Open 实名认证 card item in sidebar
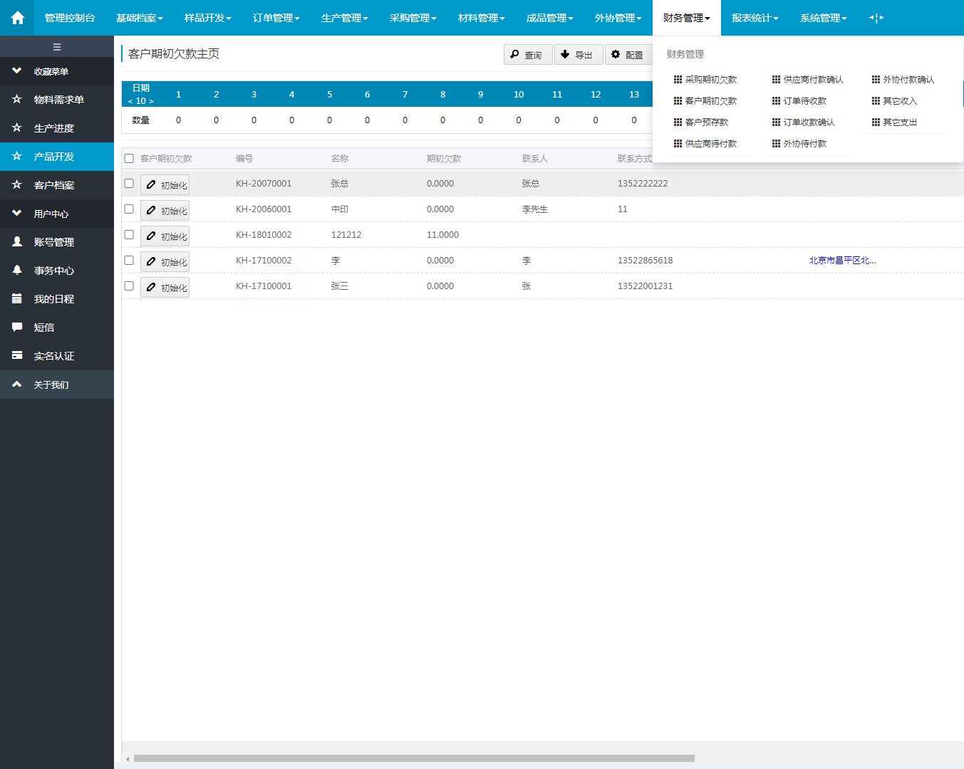Viewport: 964px width, 769px height. pyautogui.click(x=53, y=356)
